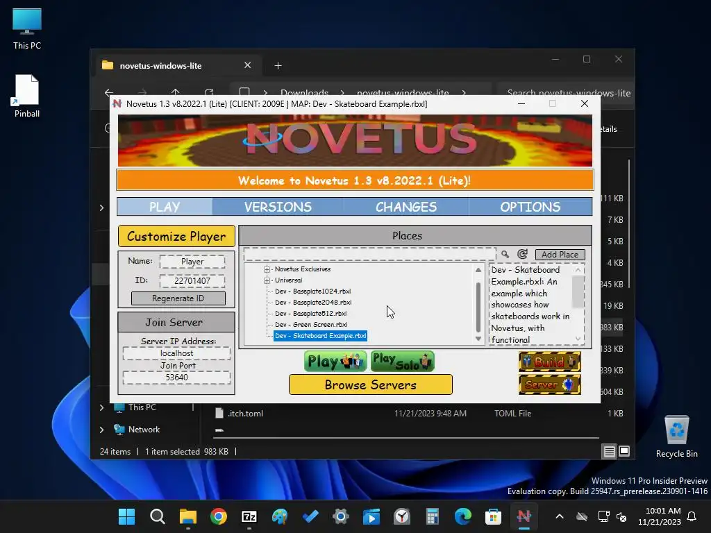Select Dev - Skateboard Example.rbxl
Image resolution: width=711 pixels, height=533 pixels.
pyautogui.click(x=320, y=336)
